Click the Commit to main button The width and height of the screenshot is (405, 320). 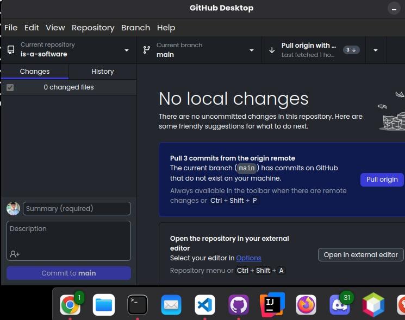68,273
